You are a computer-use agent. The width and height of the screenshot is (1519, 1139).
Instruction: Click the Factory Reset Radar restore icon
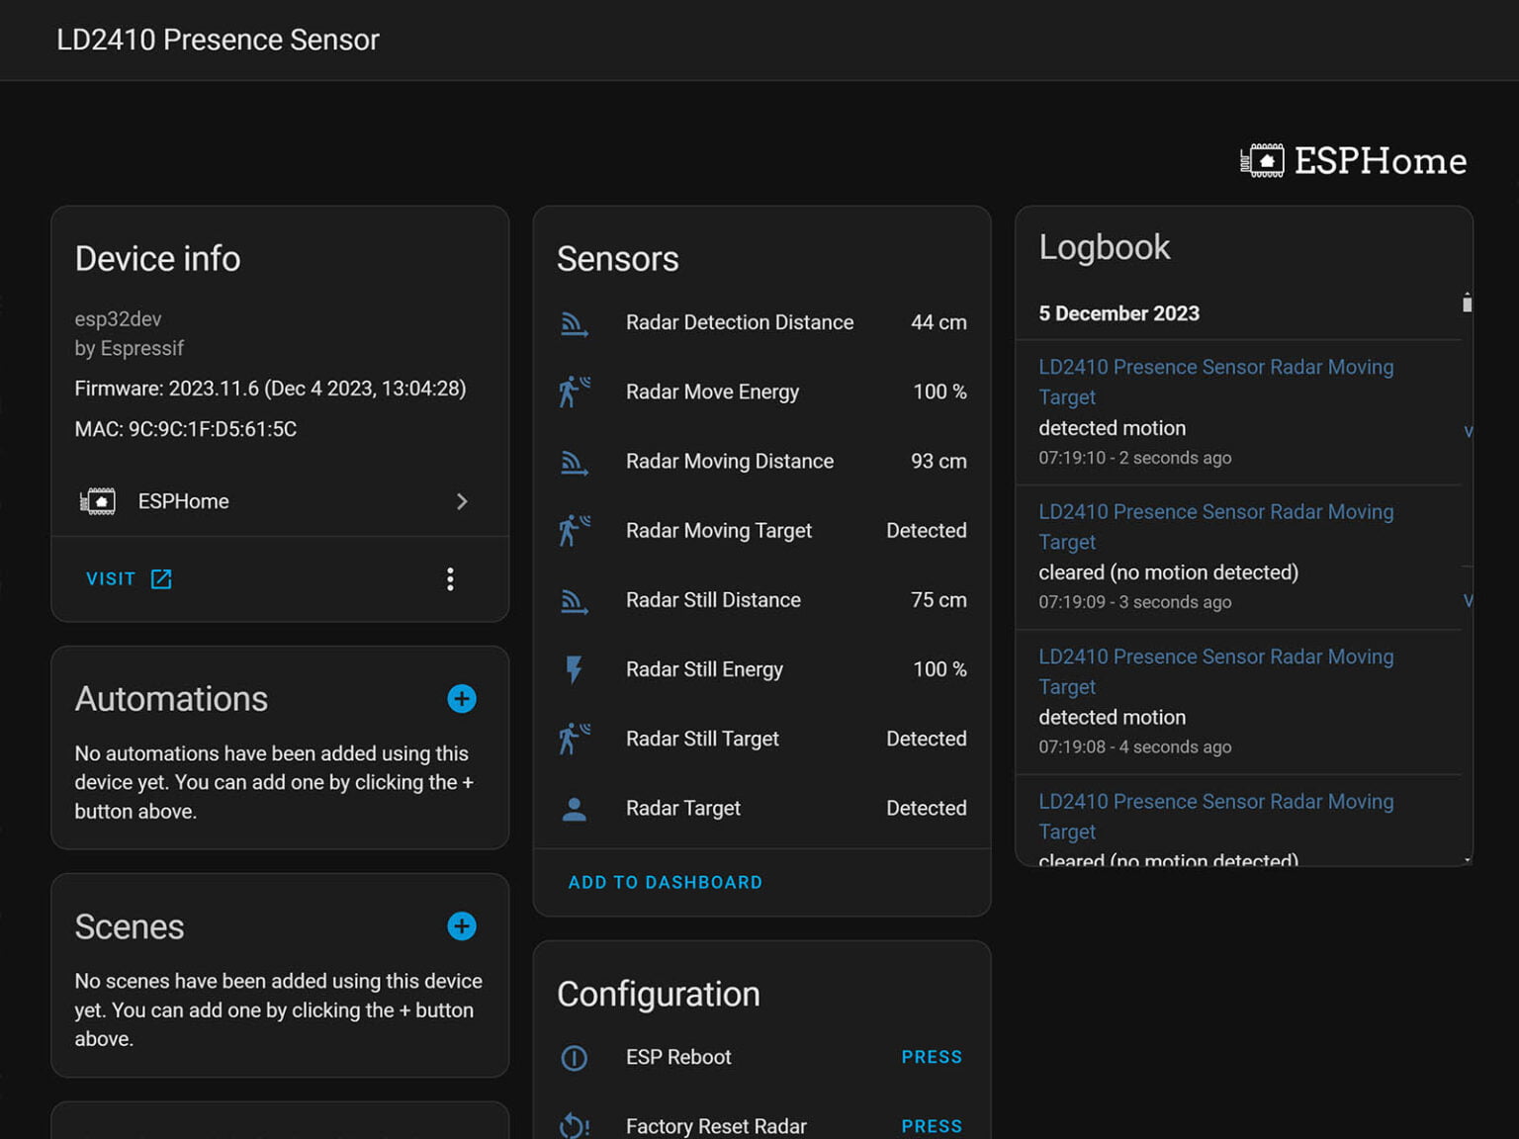[575, 1126]
